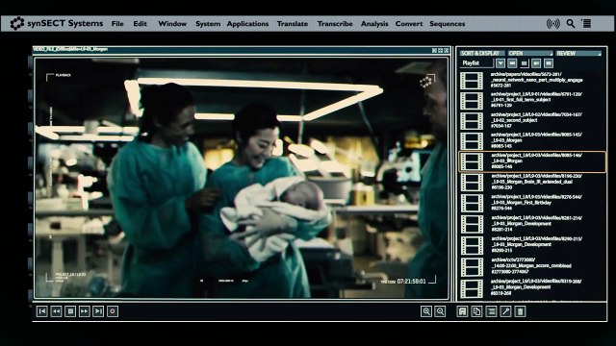Open the Analysis menu

click(374, 24)
